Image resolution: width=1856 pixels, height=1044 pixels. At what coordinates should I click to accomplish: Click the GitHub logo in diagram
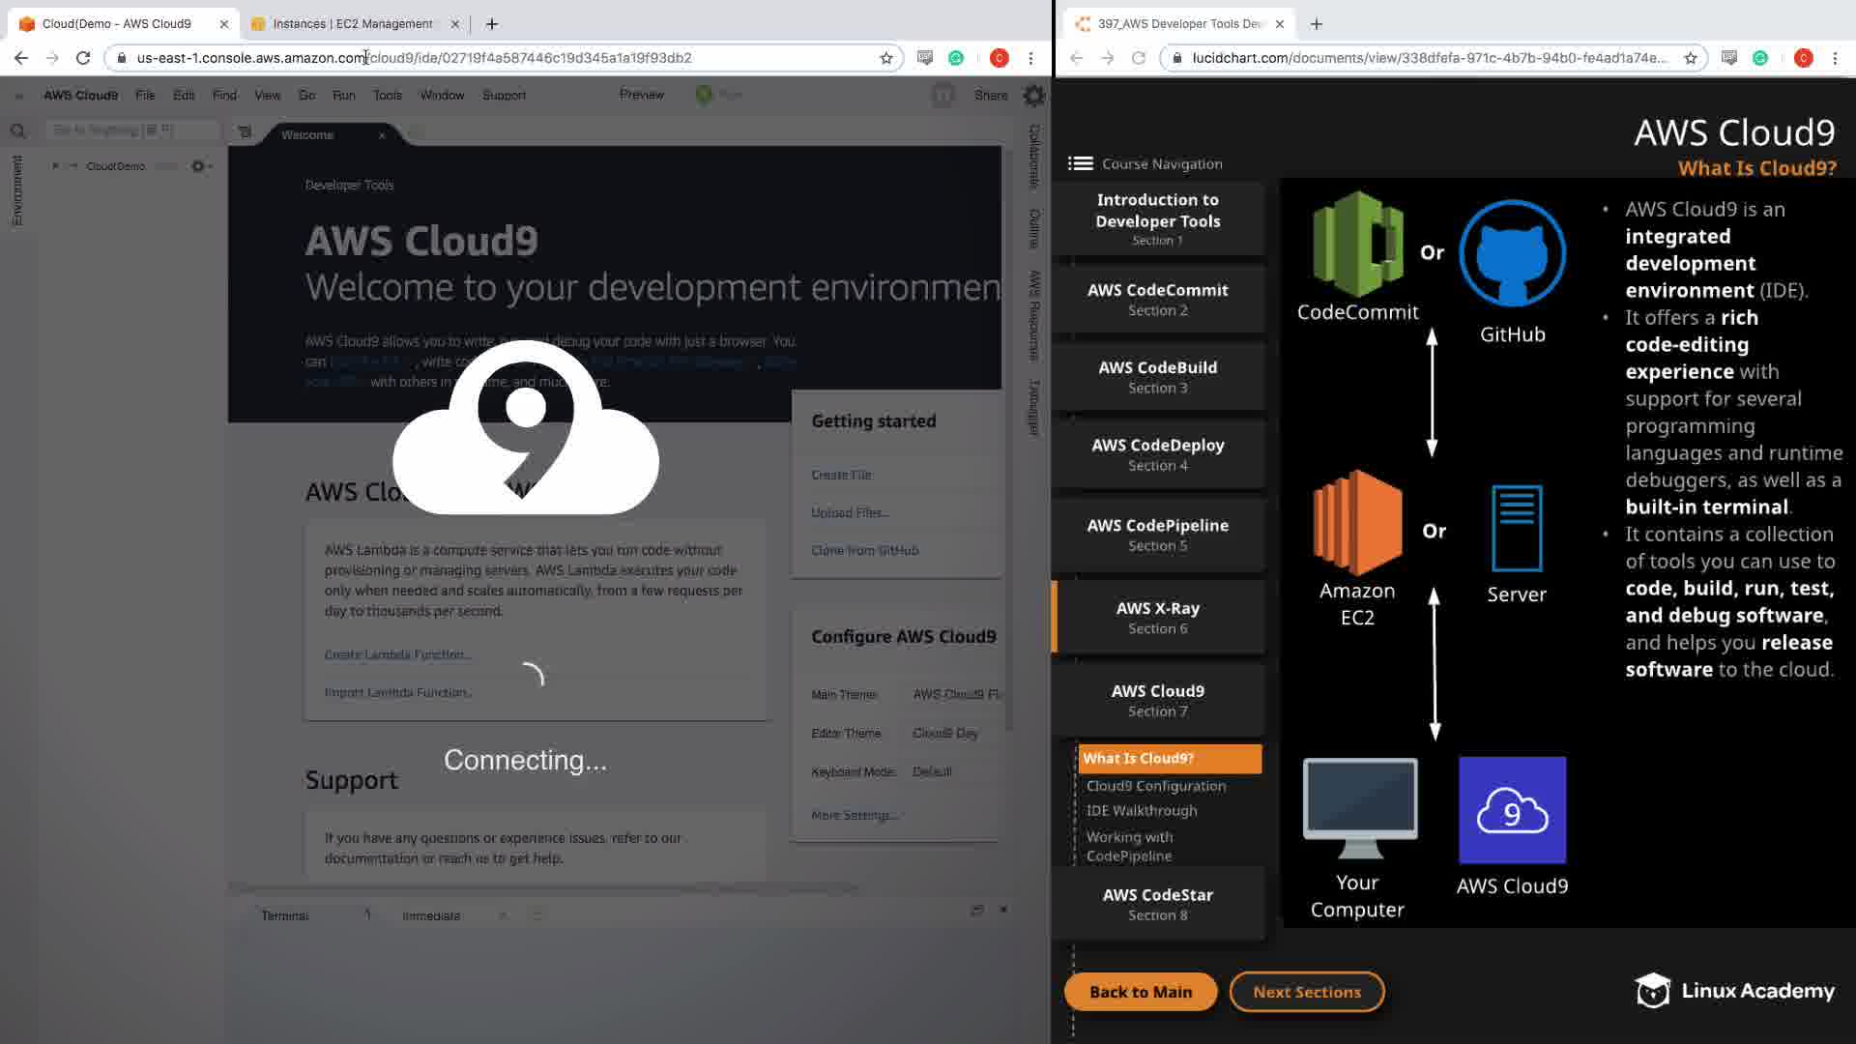click(x=1512, y=253)
